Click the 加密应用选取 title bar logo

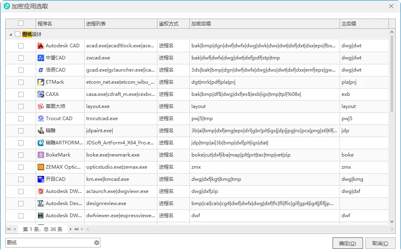coord(6,6)
